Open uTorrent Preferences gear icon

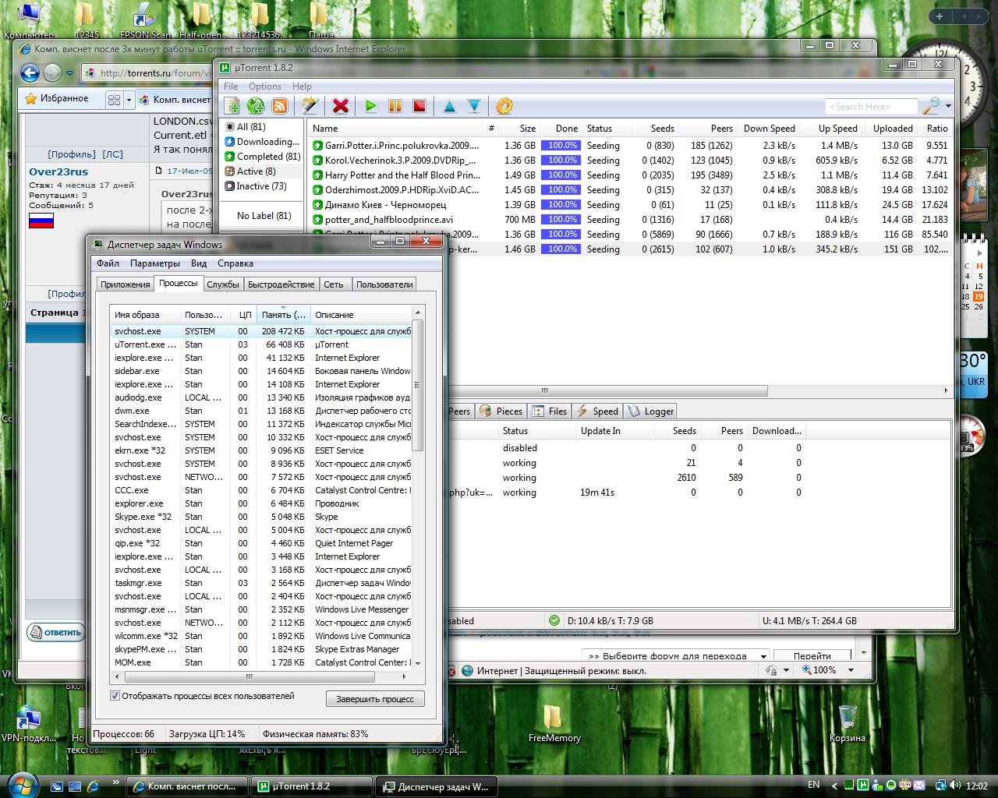[x=504, y=106]
